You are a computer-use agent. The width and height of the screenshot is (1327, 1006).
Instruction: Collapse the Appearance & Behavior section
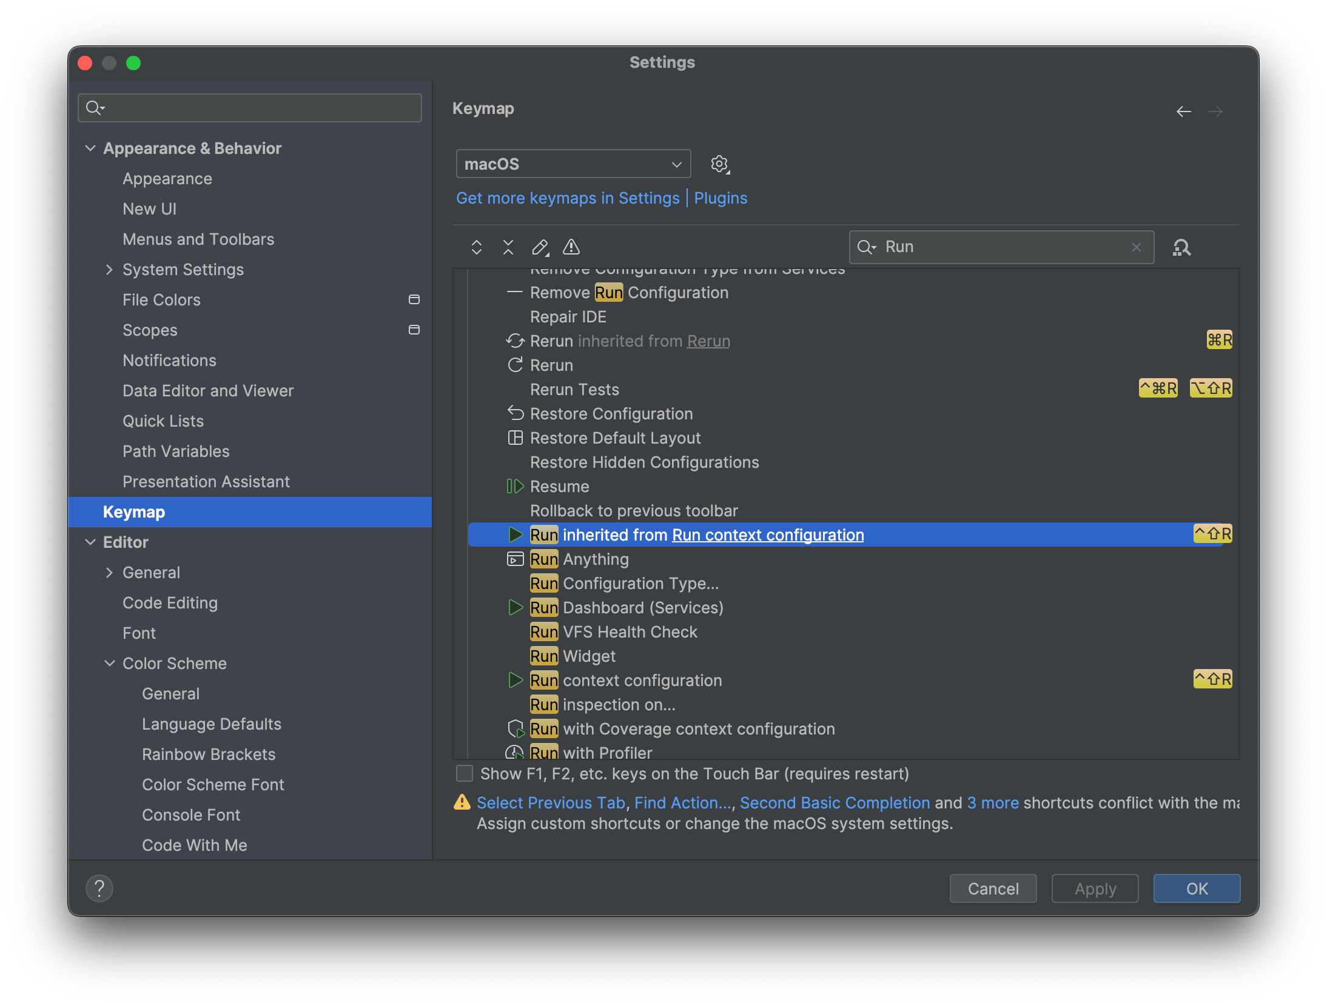click(90, 148)
